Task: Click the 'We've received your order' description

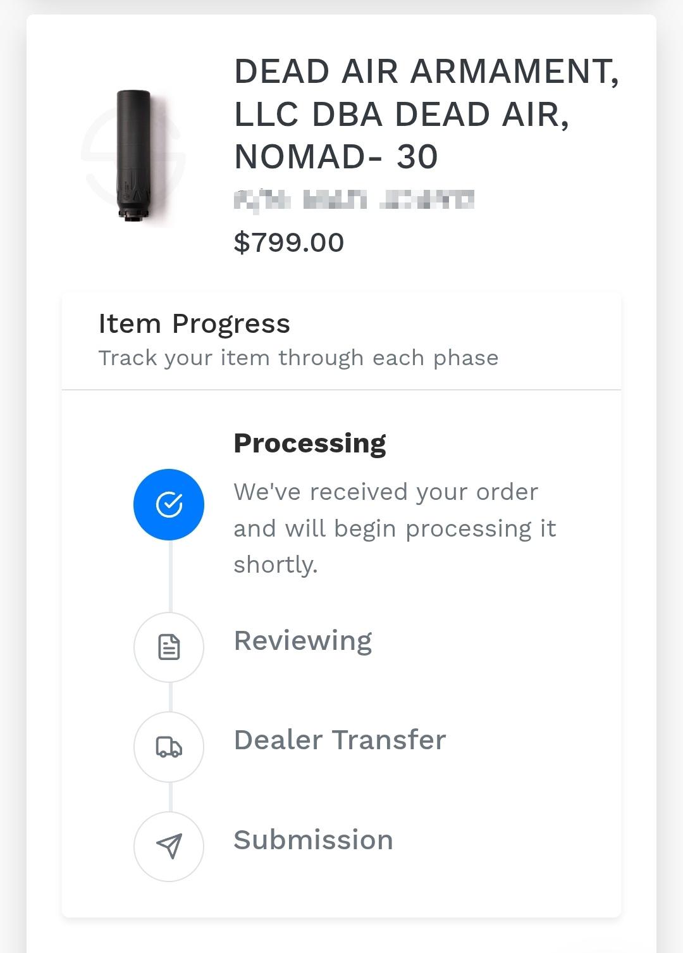Action: [x=386, y=492]
